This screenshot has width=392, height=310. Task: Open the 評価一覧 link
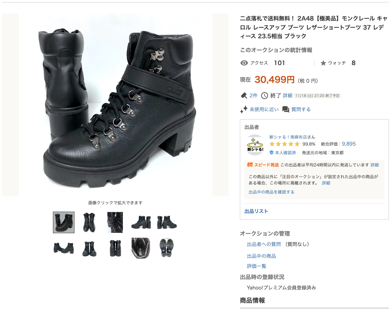[257, 266]
